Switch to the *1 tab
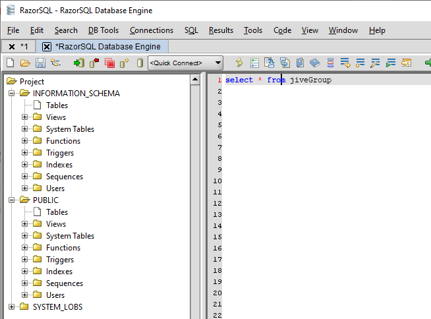This screenshot has width=431, height=319. pyautogui.click(x=24, y=47)
